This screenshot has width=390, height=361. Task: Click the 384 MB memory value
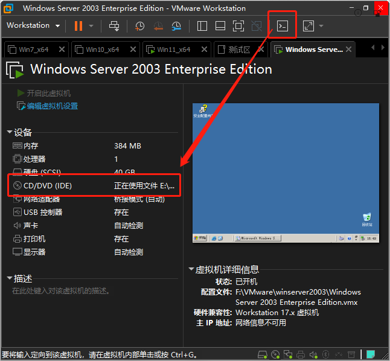tap(127, 145)
